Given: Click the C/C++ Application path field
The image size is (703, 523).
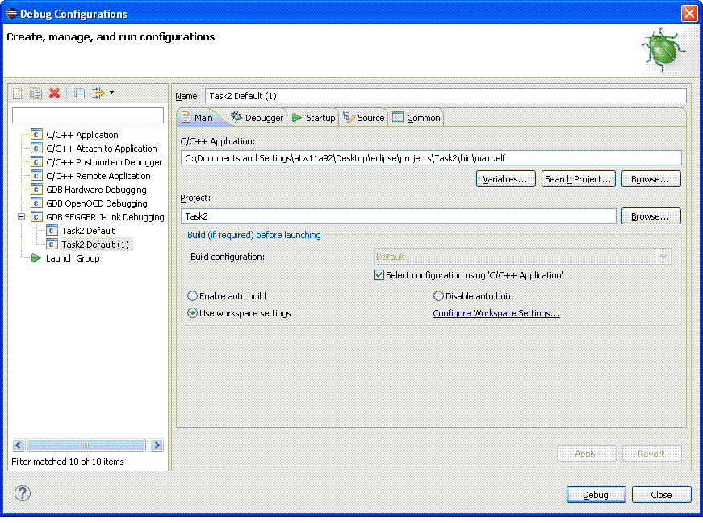Looking at the screenshot, I should click(431, 158).
